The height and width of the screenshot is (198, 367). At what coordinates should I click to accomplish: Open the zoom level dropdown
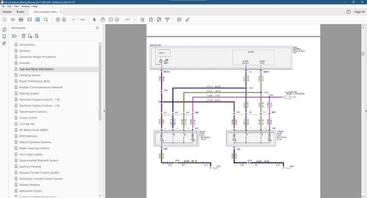(133, 20)
